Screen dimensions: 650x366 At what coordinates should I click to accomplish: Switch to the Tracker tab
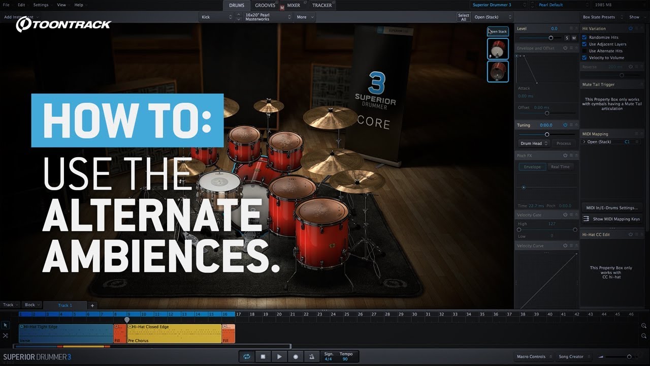(x=322, y=6)
